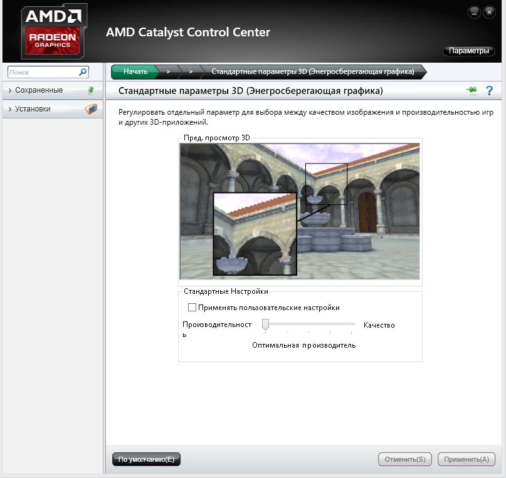
Task: Click the search magnifier icon
Action: coord(83,72)
